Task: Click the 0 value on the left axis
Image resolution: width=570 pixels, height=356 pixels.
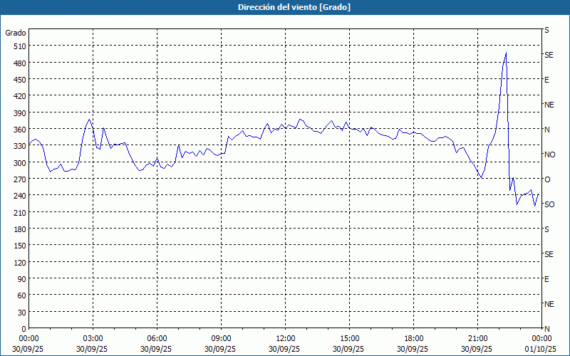Action: click(x=21, y=328)
